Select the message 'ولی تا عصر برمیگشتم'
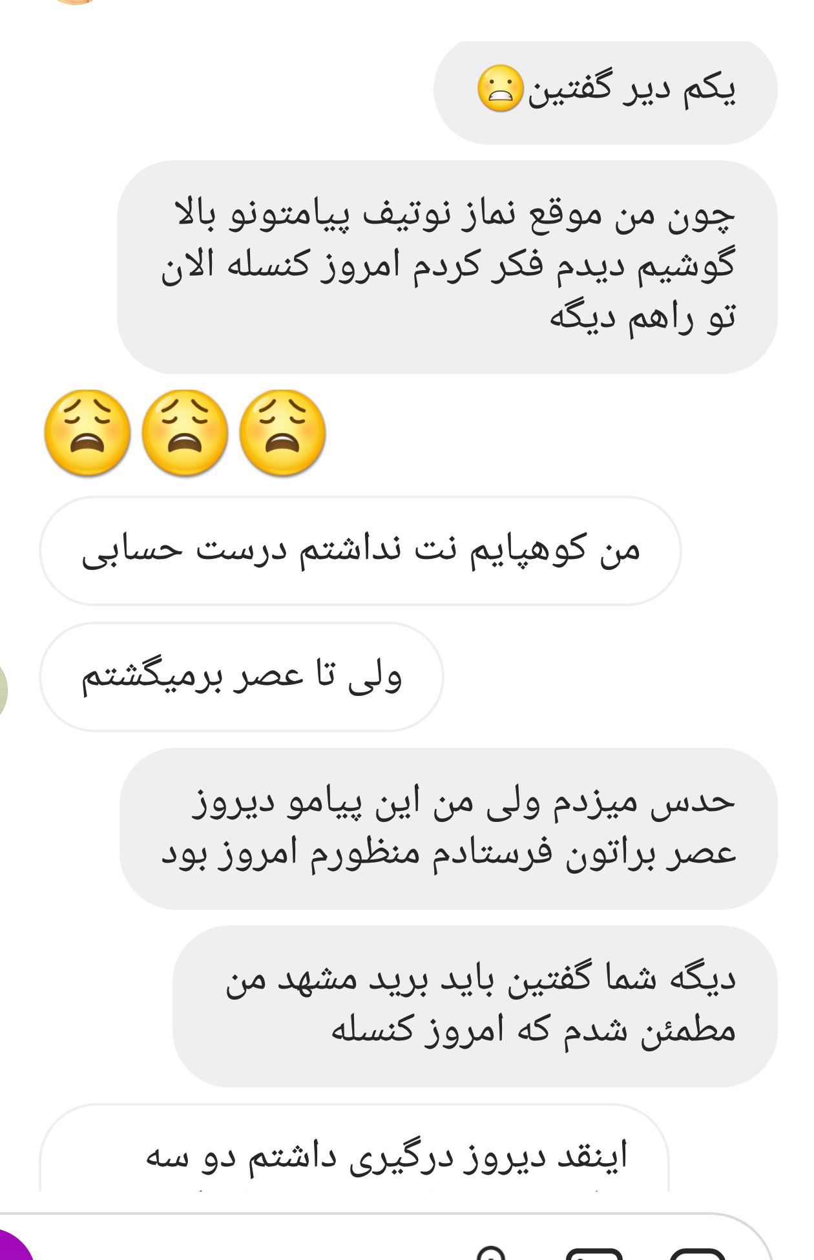This screenshot has height=1260, width=814. pyautogui.click(x=242, y=677)
